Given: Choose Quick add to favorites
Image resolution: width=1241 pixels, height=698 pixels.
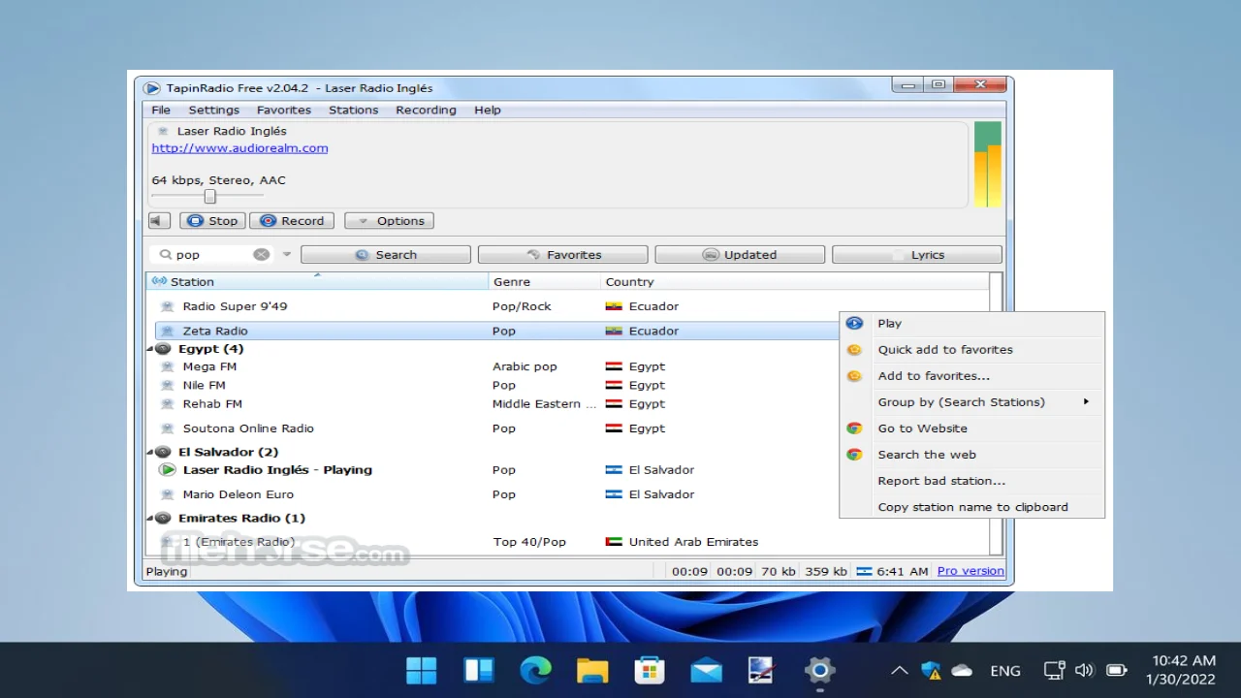Looking at the screenshot, I should (971, 350).
